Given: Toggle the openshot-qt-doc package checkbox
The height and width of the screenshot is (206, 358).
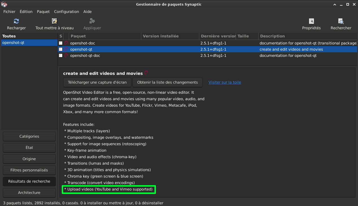Looking at the screenshot, I should point(61,55).
